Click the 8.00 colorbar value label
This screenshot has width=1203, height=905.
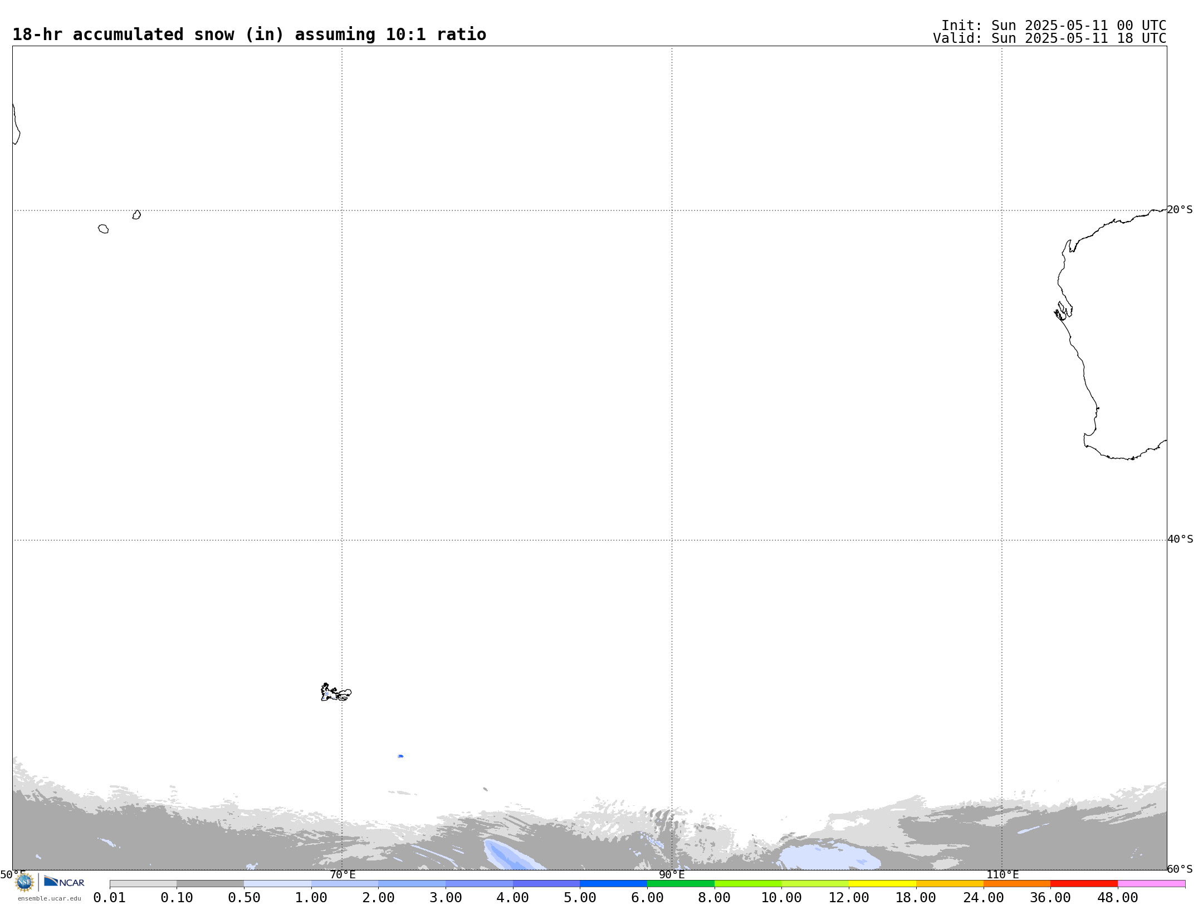pyautogui.click(x=714, y=897)
